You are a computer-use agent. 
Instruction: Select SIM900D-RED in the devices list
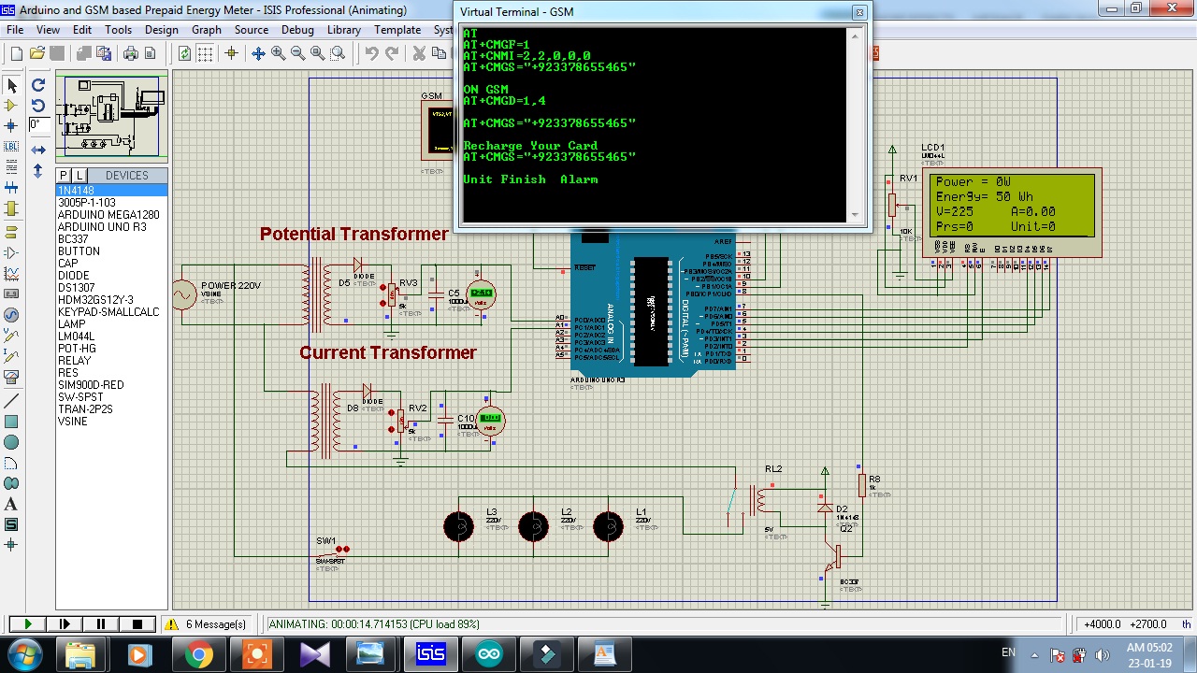click(111, 385)
